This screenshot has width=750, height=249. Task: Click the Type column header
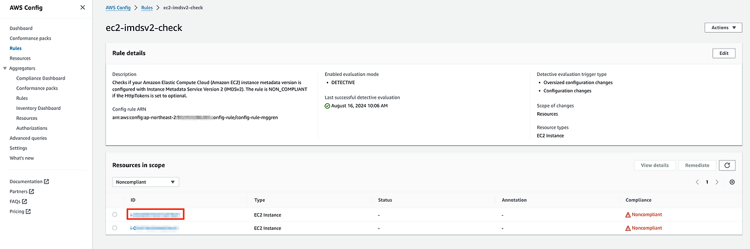tap(260, 200)
